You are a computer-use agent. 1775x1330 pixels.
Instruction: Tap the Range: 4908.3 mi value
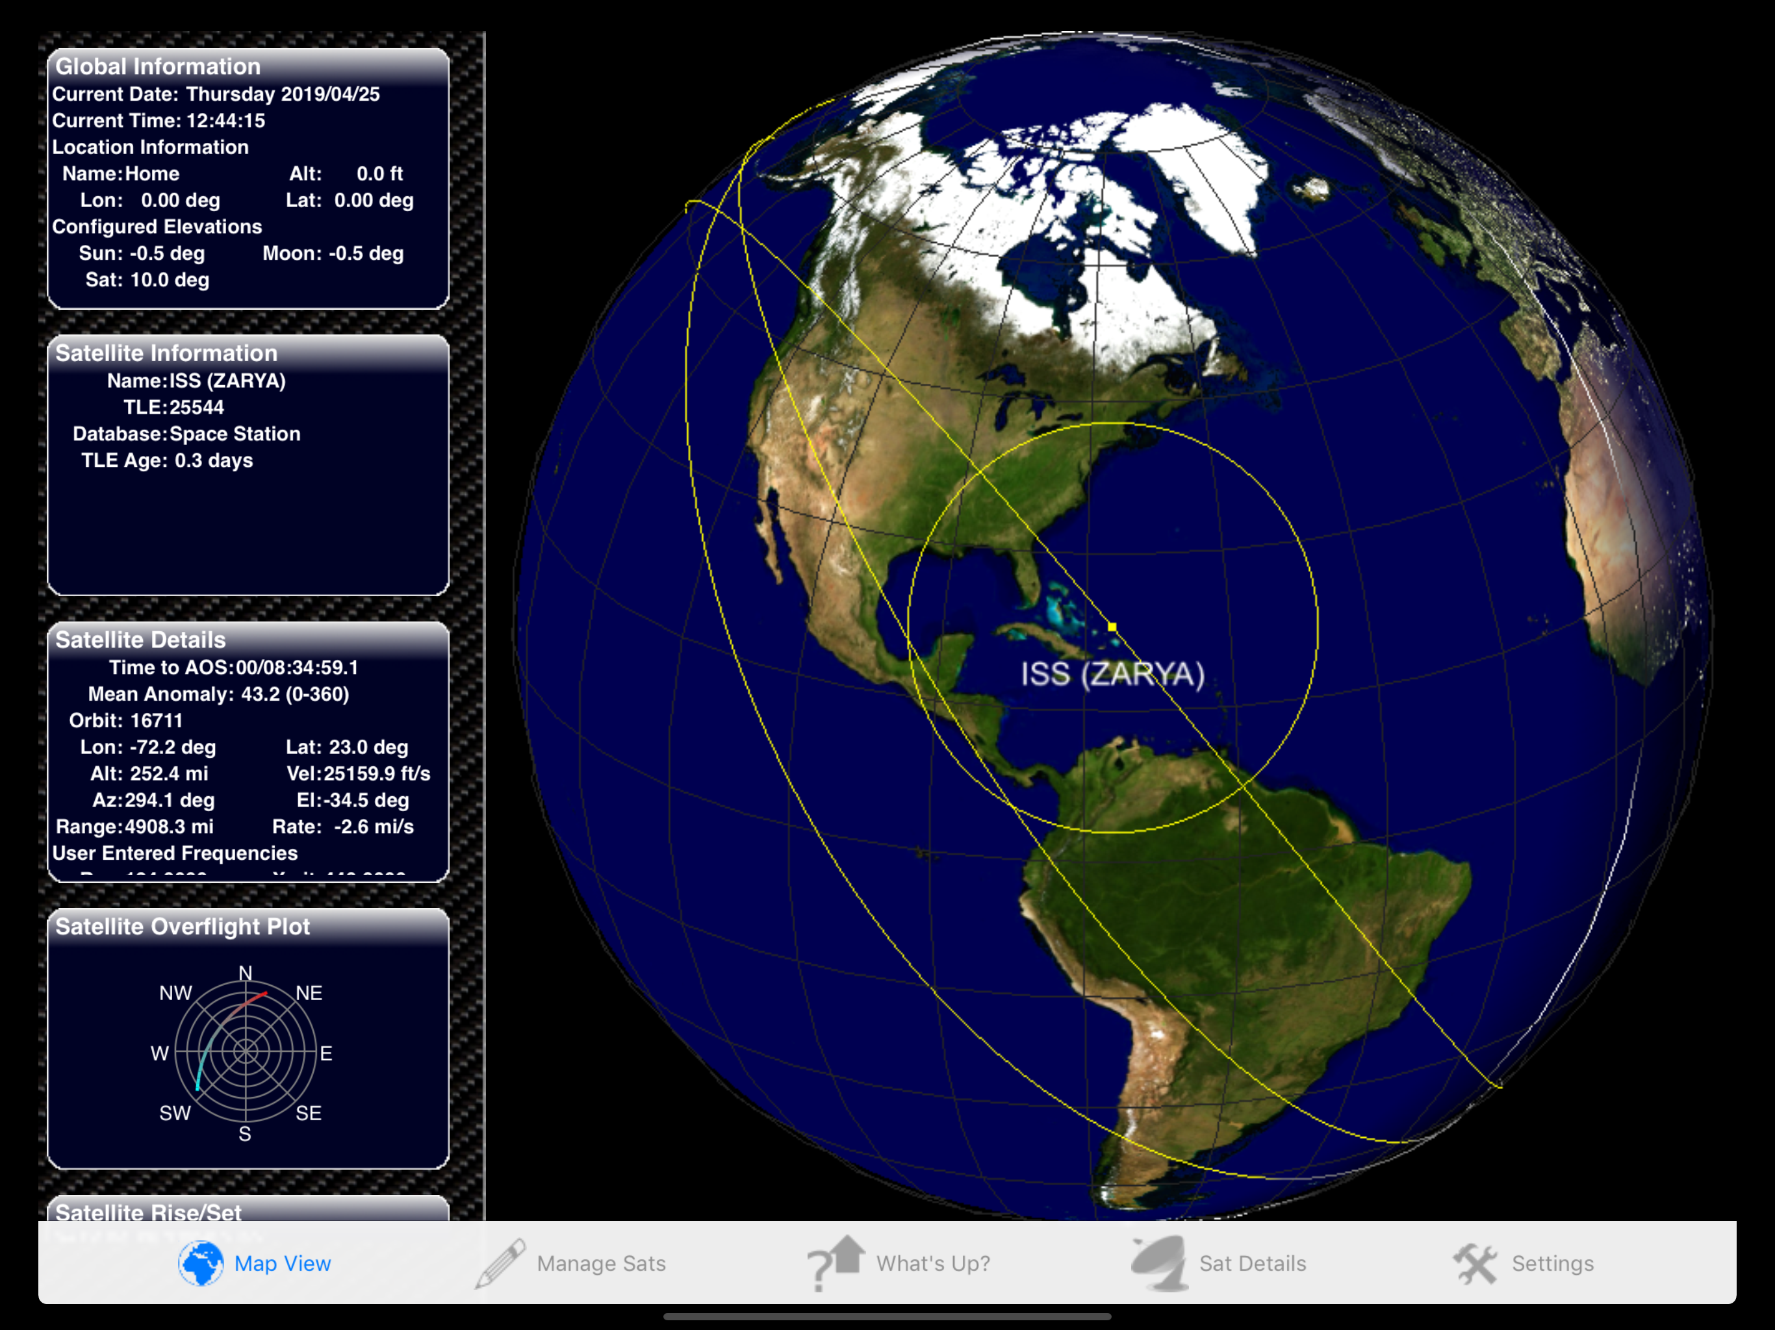[x=134, y=827]
